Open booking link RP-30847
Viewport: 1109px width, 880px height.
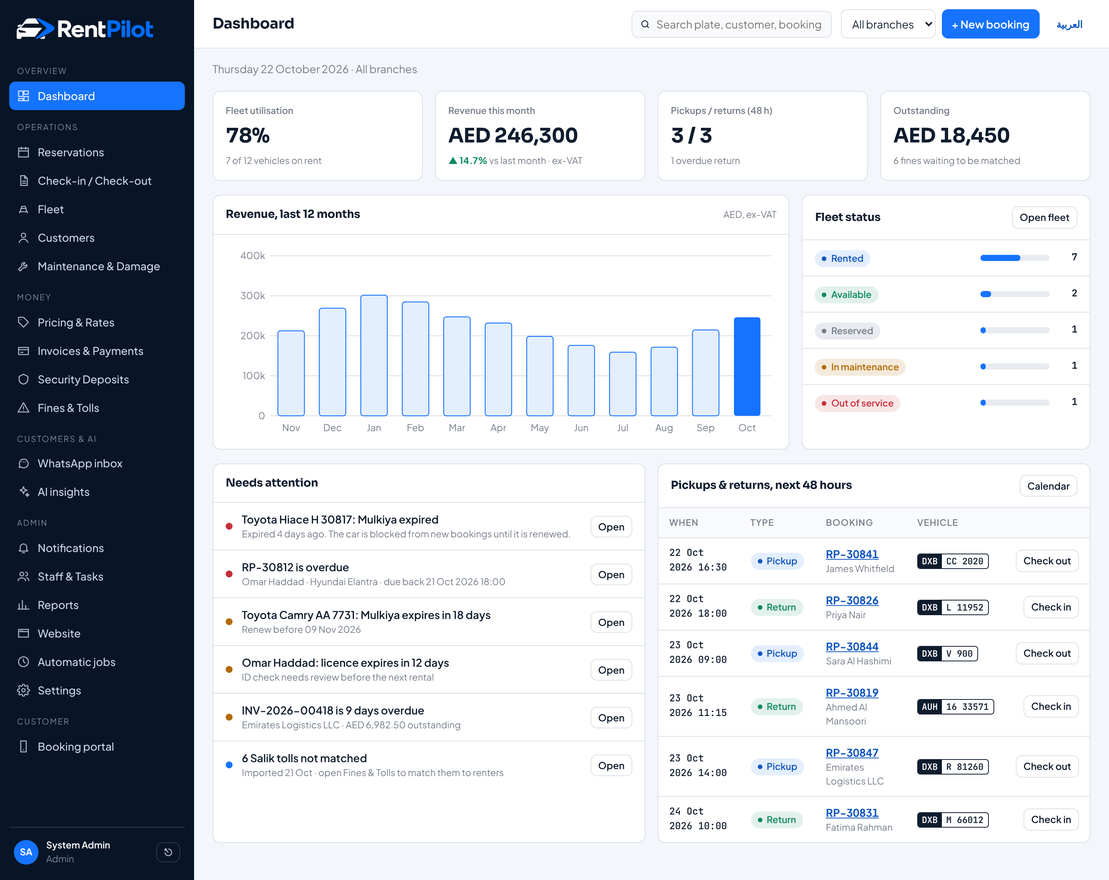(852, 753)
